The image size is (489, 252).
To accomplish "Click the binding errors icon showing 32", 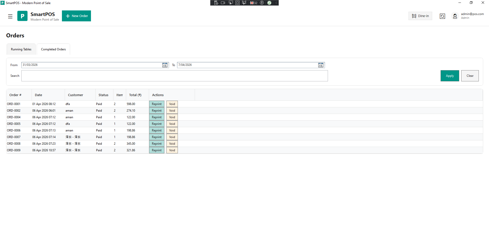I will pos(254,3).
